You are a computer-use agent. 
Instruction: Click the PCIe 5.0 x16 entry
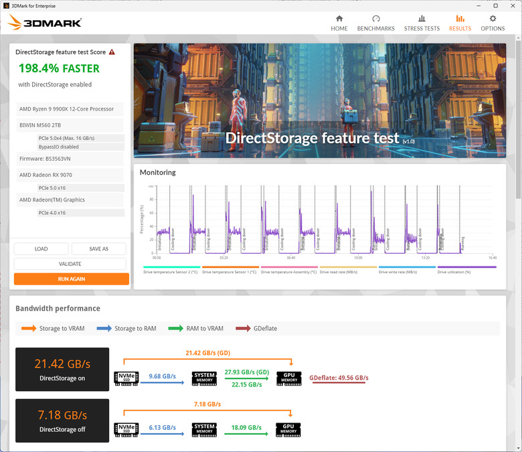coord(81,188)
